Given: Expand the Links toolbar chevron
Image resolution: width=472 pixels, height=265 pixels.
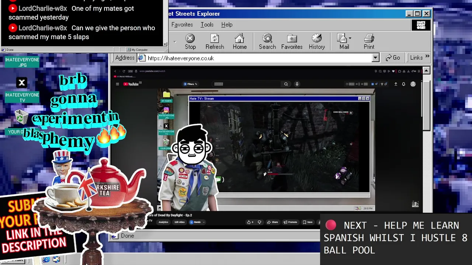Looking at the screenshot, I should 427,57.
